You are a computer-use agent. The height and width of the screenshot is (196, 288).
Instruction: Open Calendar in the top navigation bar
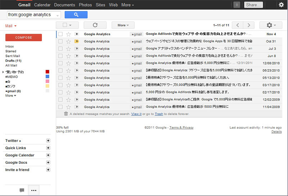42,5
